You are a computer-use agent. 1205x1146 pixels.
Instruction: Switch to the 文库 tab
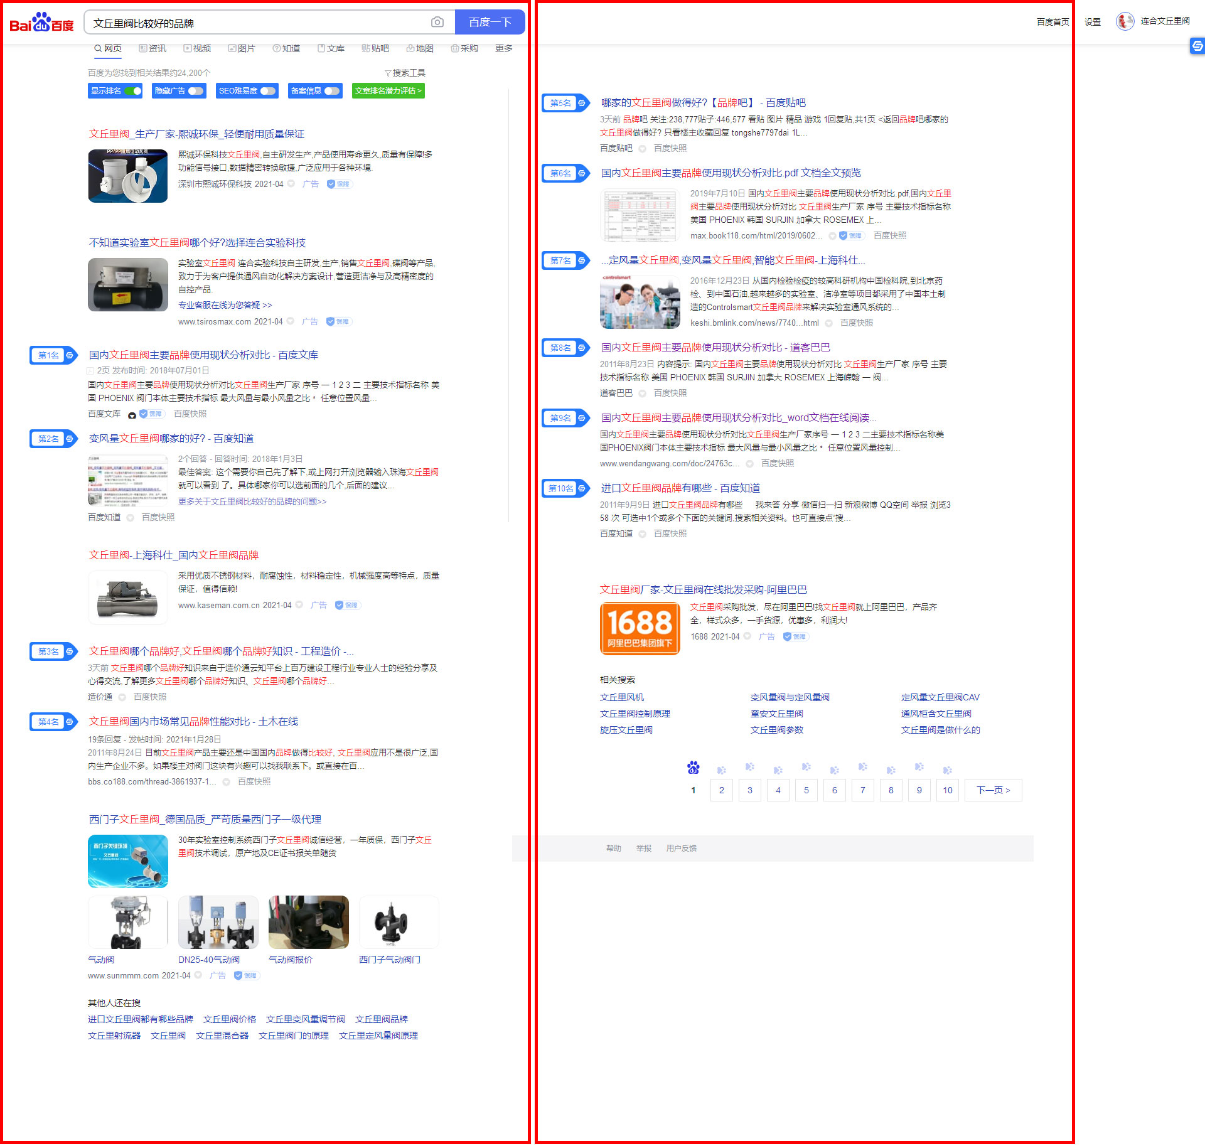pos(331,48)
